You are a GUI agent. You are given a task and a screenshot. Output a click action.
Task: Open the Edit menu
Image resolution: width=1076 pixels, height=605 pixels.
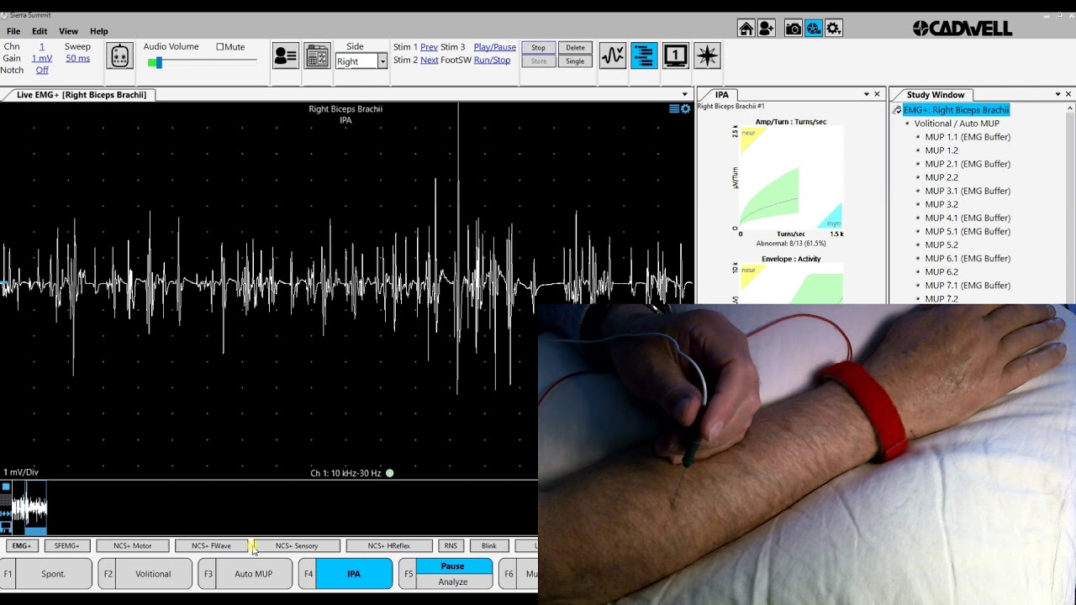coord(40,31)
